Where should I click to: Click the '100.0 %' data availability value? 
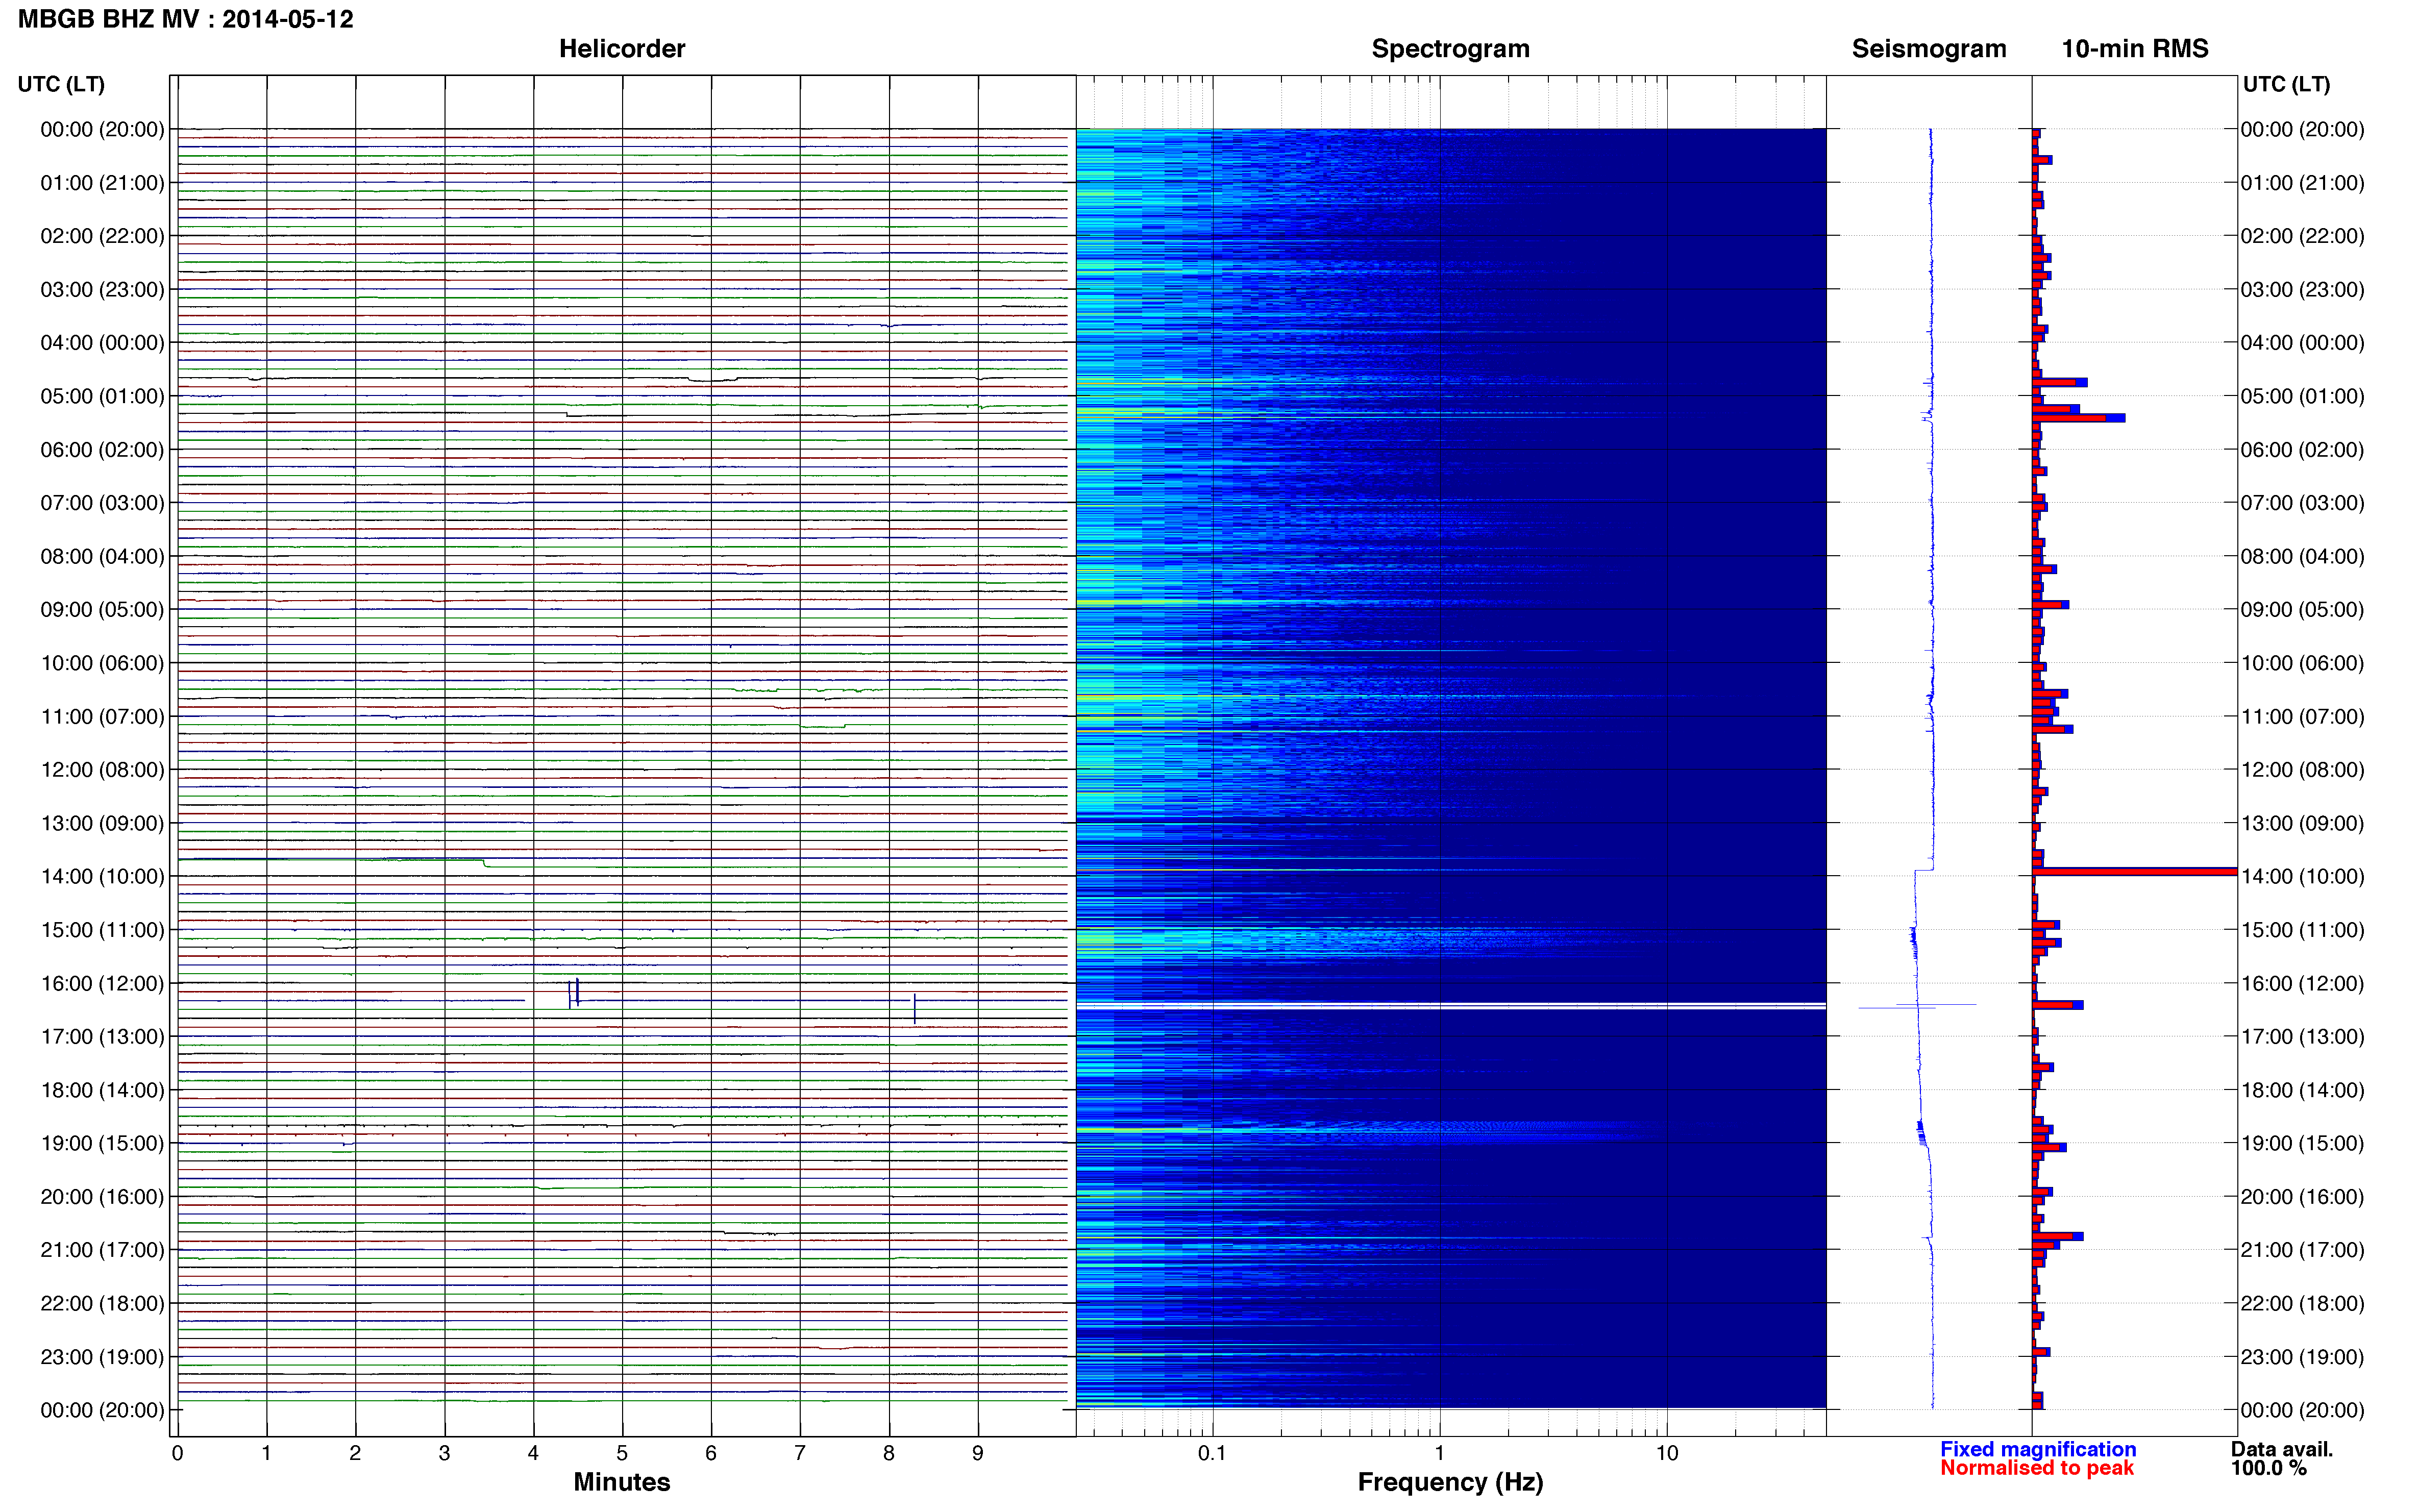coord(2268,1468)
